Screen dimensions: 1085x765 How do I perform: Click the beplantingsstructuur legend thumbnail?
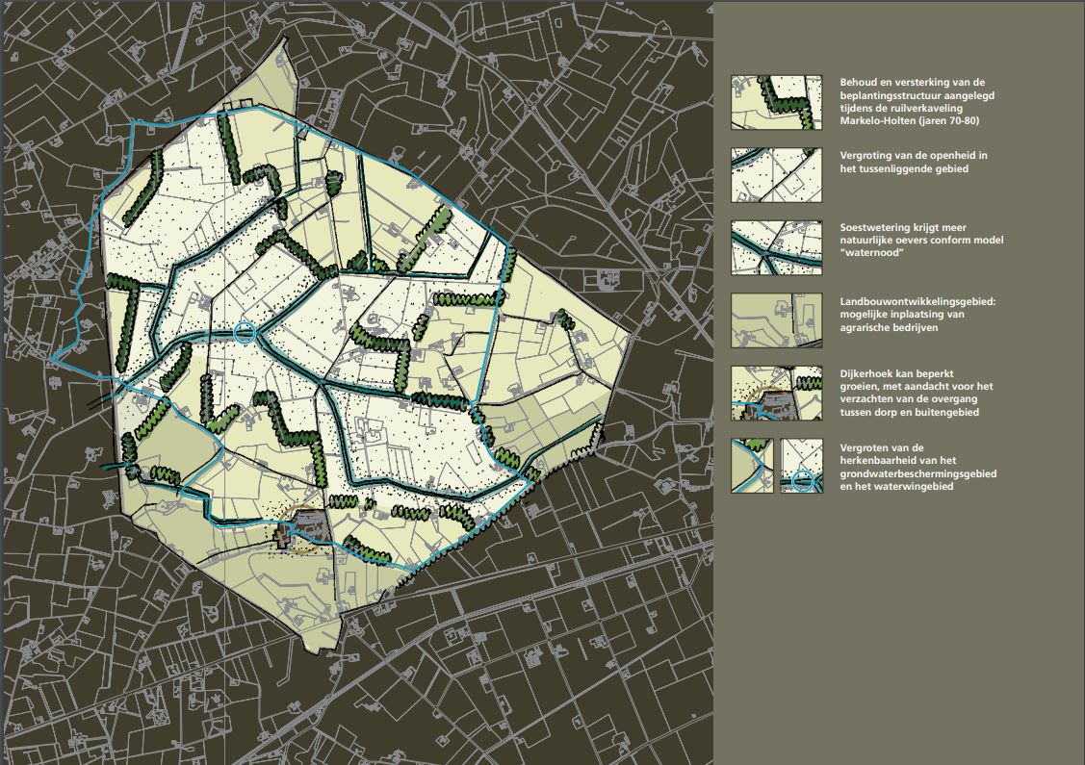776,102
